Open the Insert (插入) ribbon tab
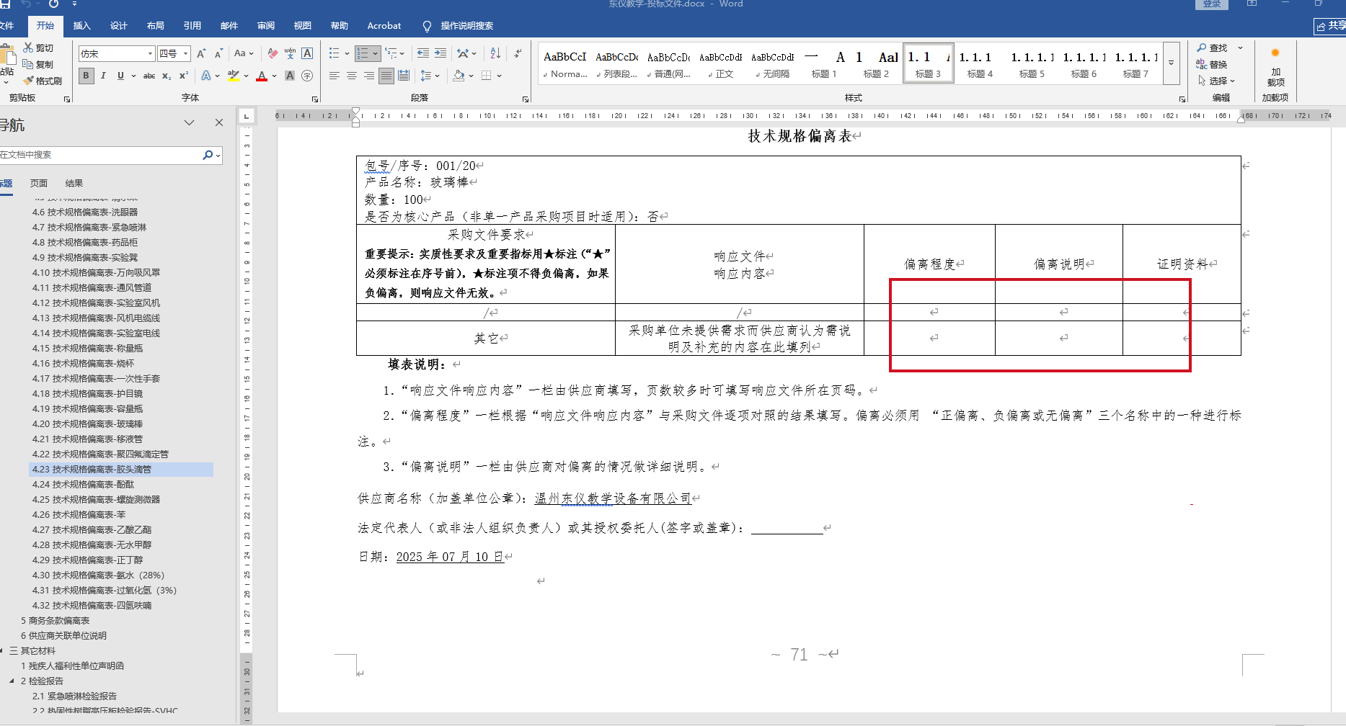The height and width of the screenshot is (726, 1346). tap(82, 26)
